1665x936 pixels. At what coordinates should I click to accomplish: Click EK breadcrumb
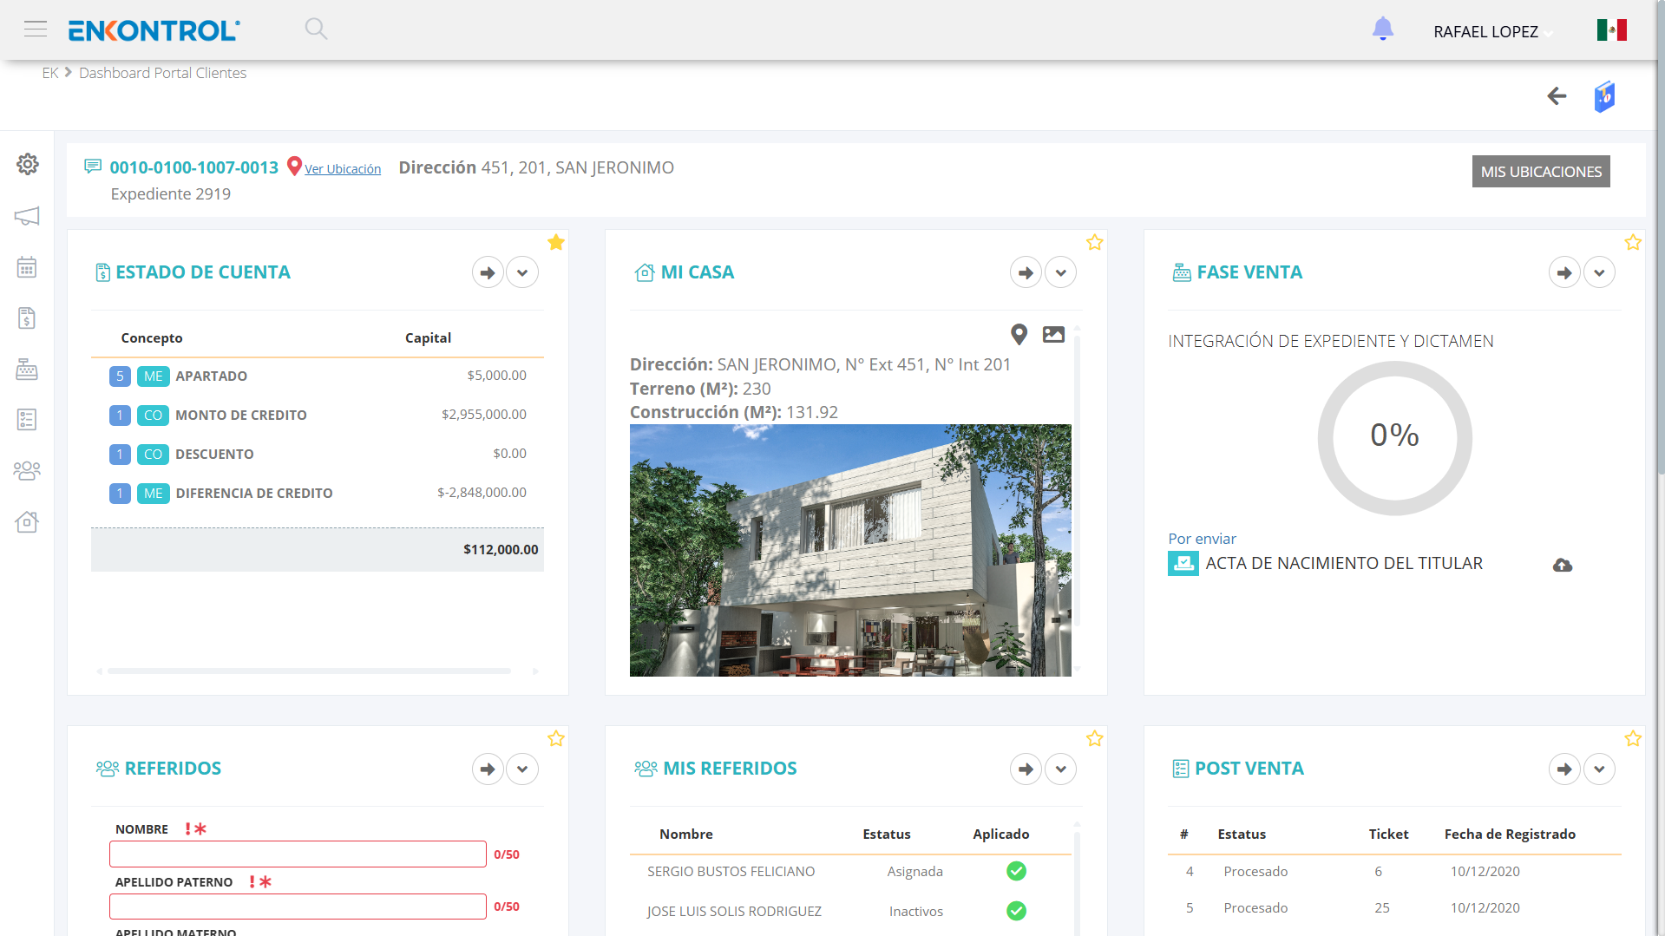coord(50,73)
